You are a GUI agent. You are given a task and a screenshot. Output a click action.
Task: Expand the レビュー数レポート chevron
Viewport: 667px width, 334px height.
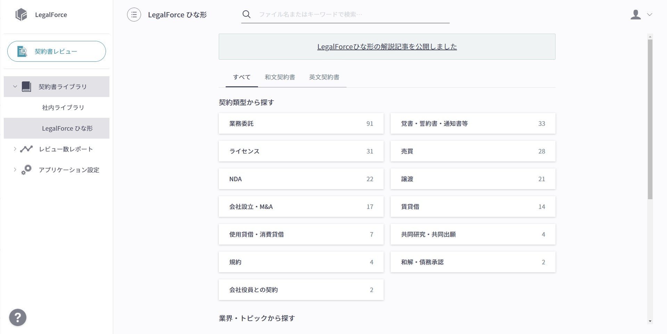click(15, 149)
